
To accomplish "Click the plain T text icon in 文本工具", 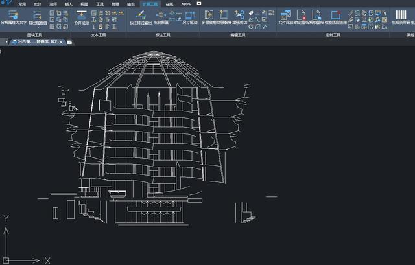I will [93, 27].
